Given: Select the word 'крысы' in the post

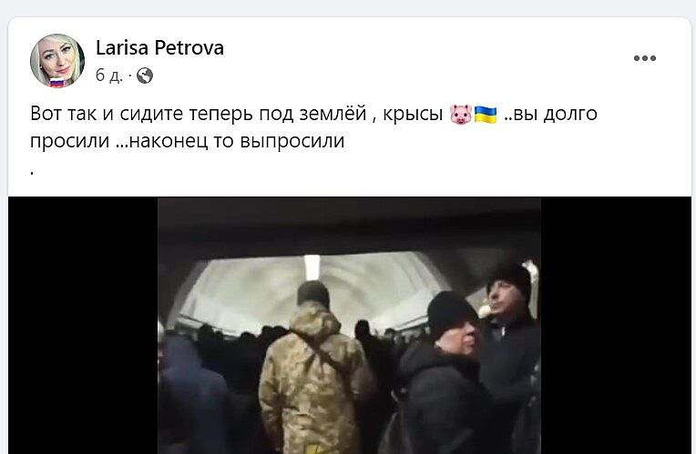Looking at the screenshot, I should [x=413, y=114].
